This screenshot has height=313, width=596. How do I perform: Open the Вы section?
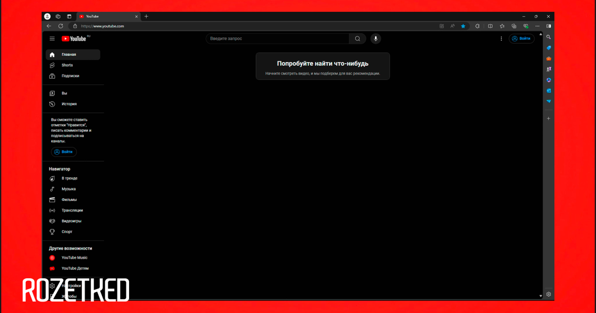pyautogui.click(x=73, y=93)
